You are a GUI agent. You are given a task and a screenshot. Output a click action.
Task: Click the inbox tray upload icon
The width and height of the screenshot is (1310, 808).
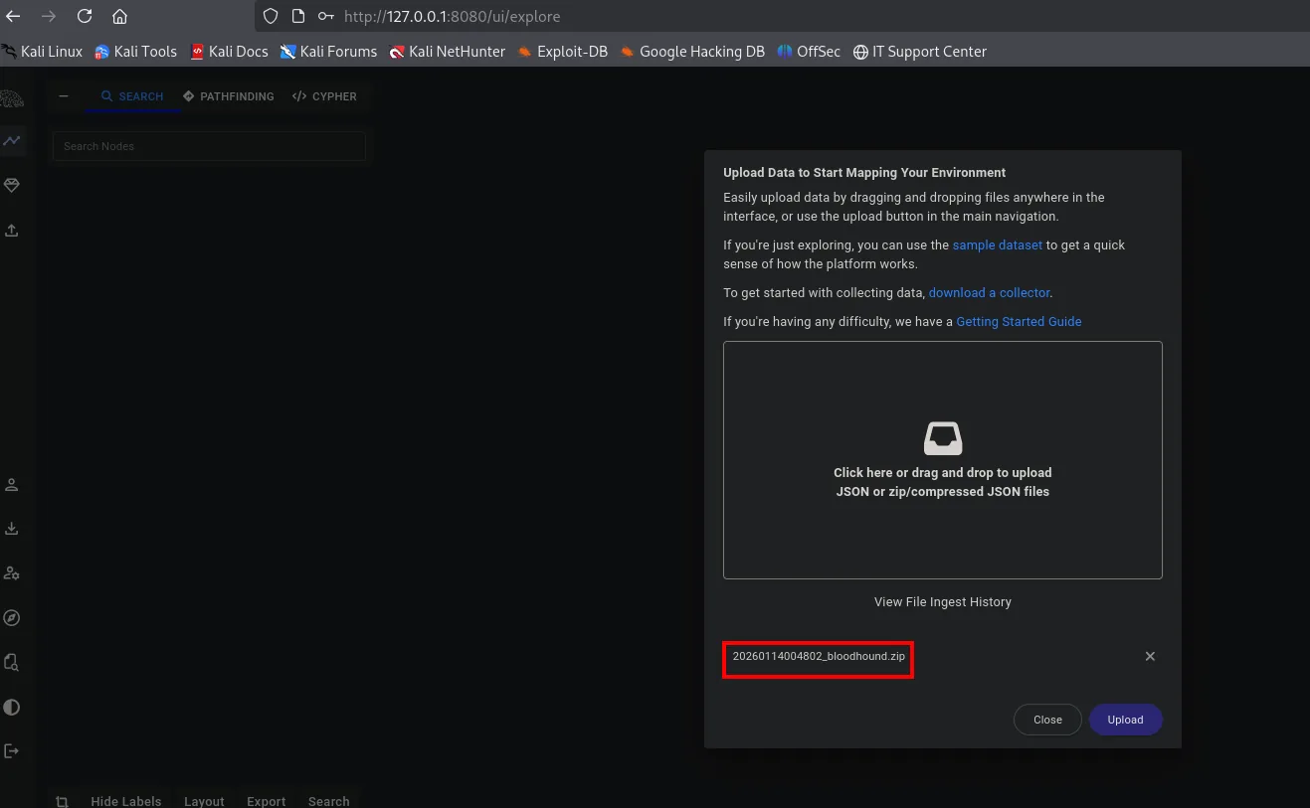click(943, 438)
